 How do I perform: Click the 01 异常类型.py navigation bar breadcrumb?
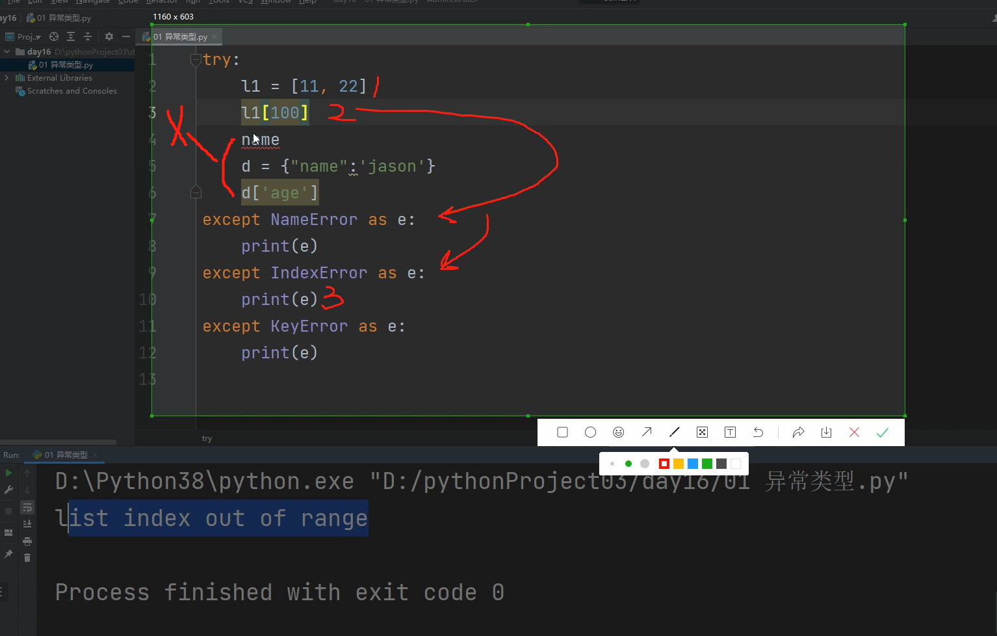pyautogui.click(x=58, y=18)
